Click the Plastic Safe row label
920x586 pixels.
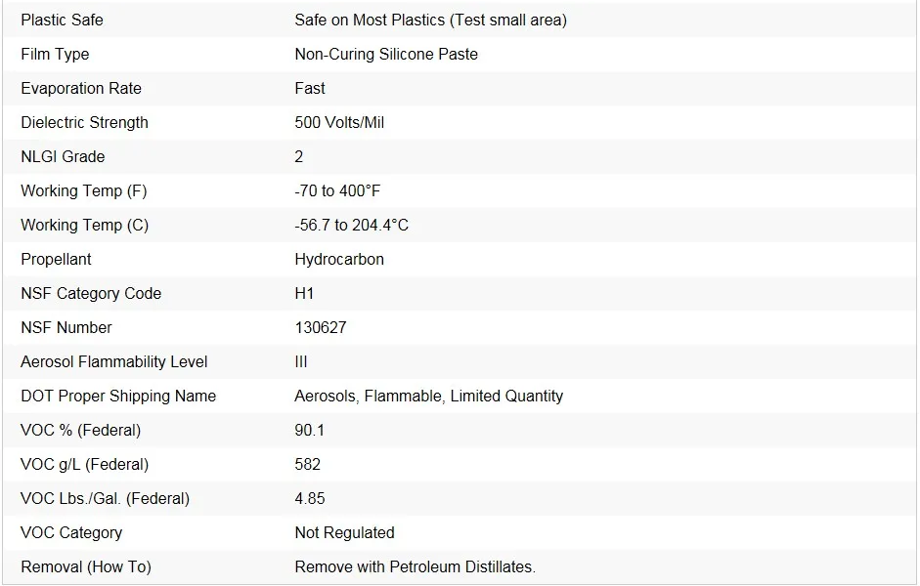pos(62,20)
